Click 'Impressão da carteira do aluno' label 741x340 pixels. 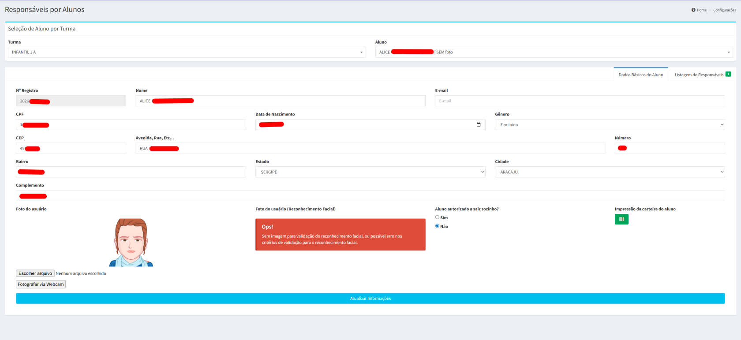pos(645,209)
